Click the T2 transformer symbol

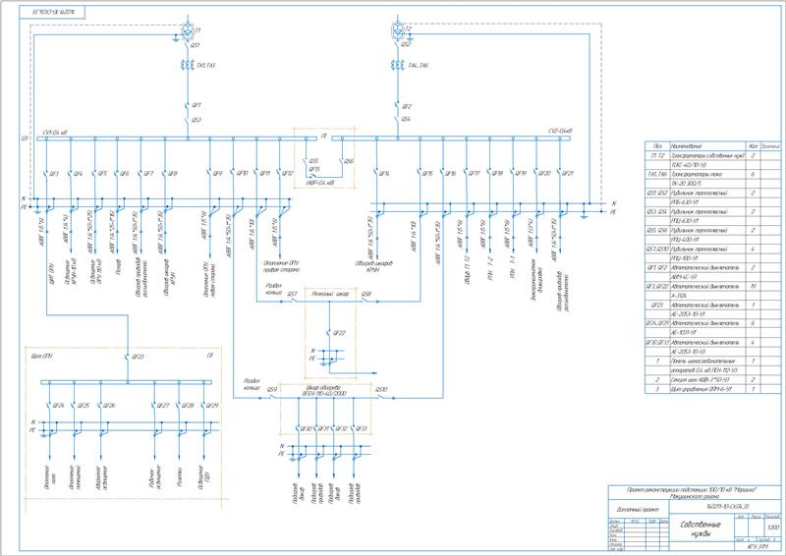(397, 31)
